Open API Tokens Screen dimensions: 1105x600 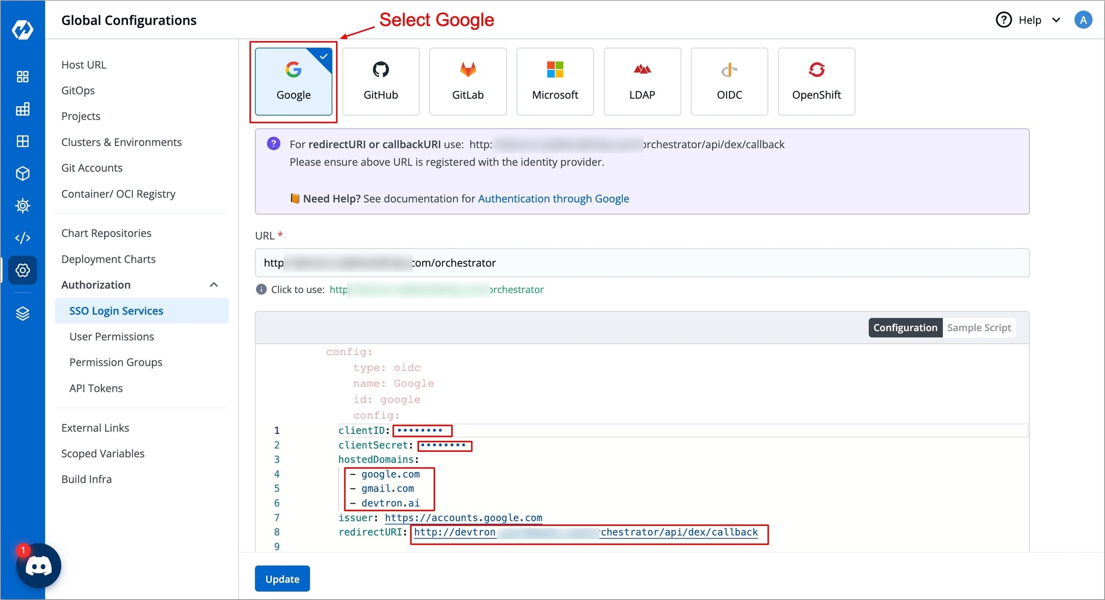(96, 388)
